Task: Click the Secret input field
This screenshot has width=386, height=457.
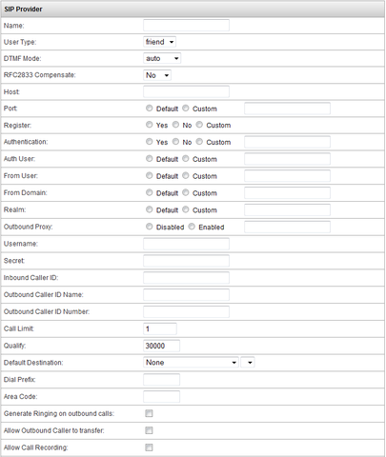Action: pos(186,261)
